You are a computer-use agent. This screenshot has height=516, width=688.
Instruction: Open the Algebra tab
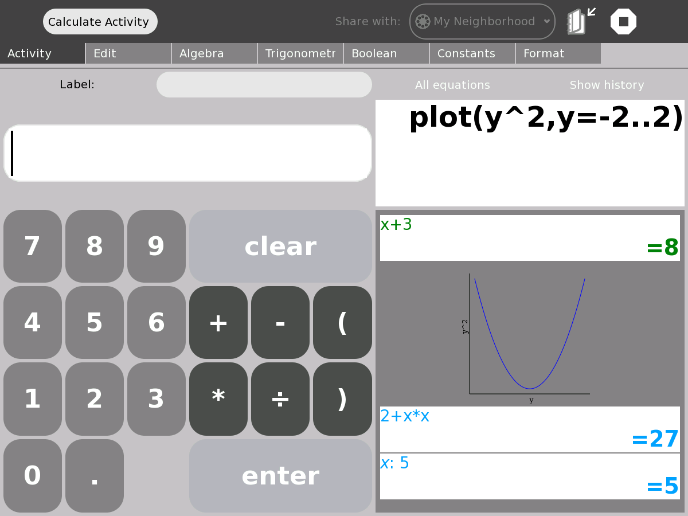214,54
